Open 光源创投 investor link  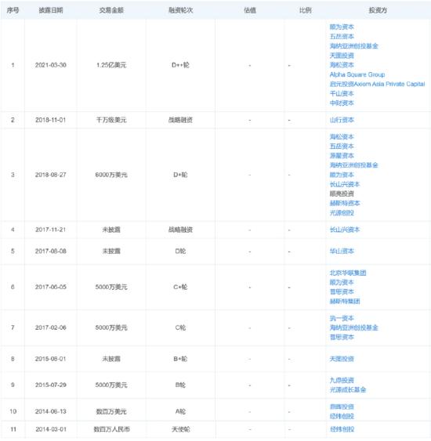pos(342,213)
